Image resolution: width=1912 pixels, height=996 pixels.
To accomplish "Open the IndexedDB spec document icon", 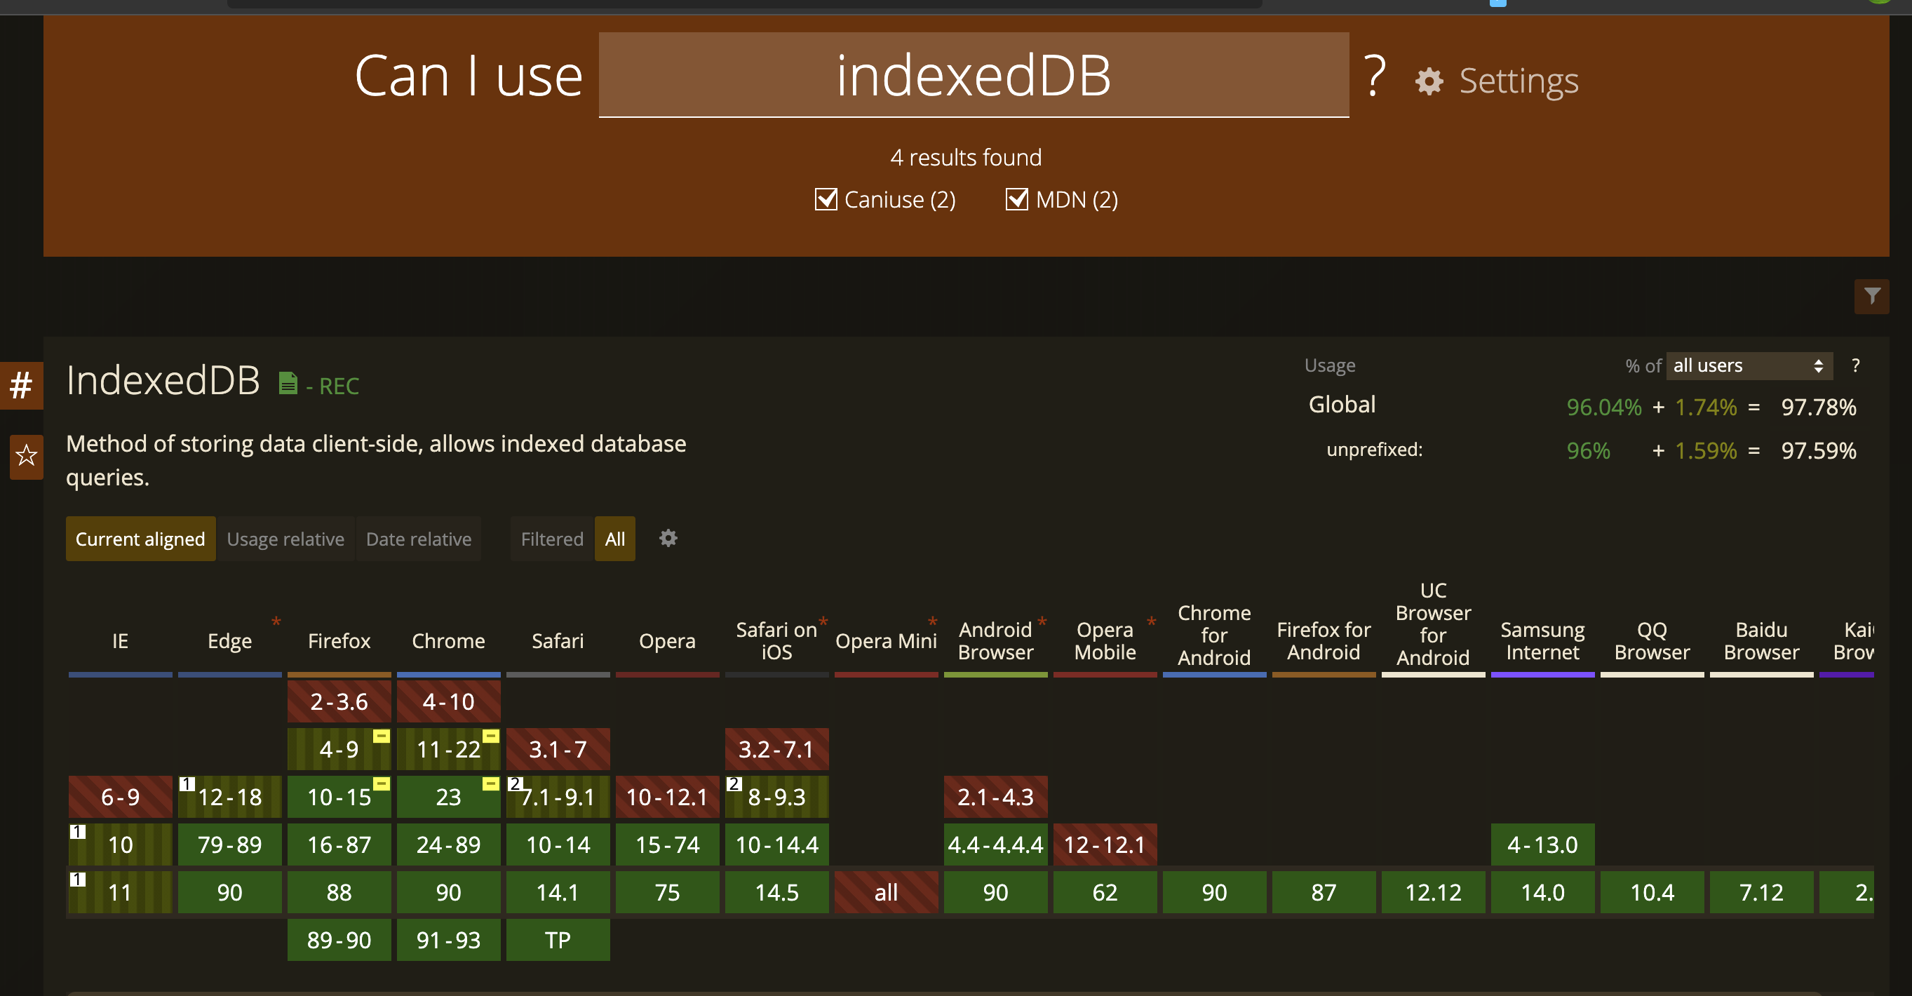I will (x=288, y=383).
